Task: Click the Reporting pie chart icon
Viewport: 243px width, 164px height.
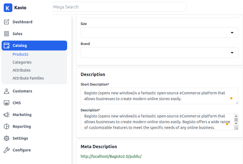Action: 7,126
